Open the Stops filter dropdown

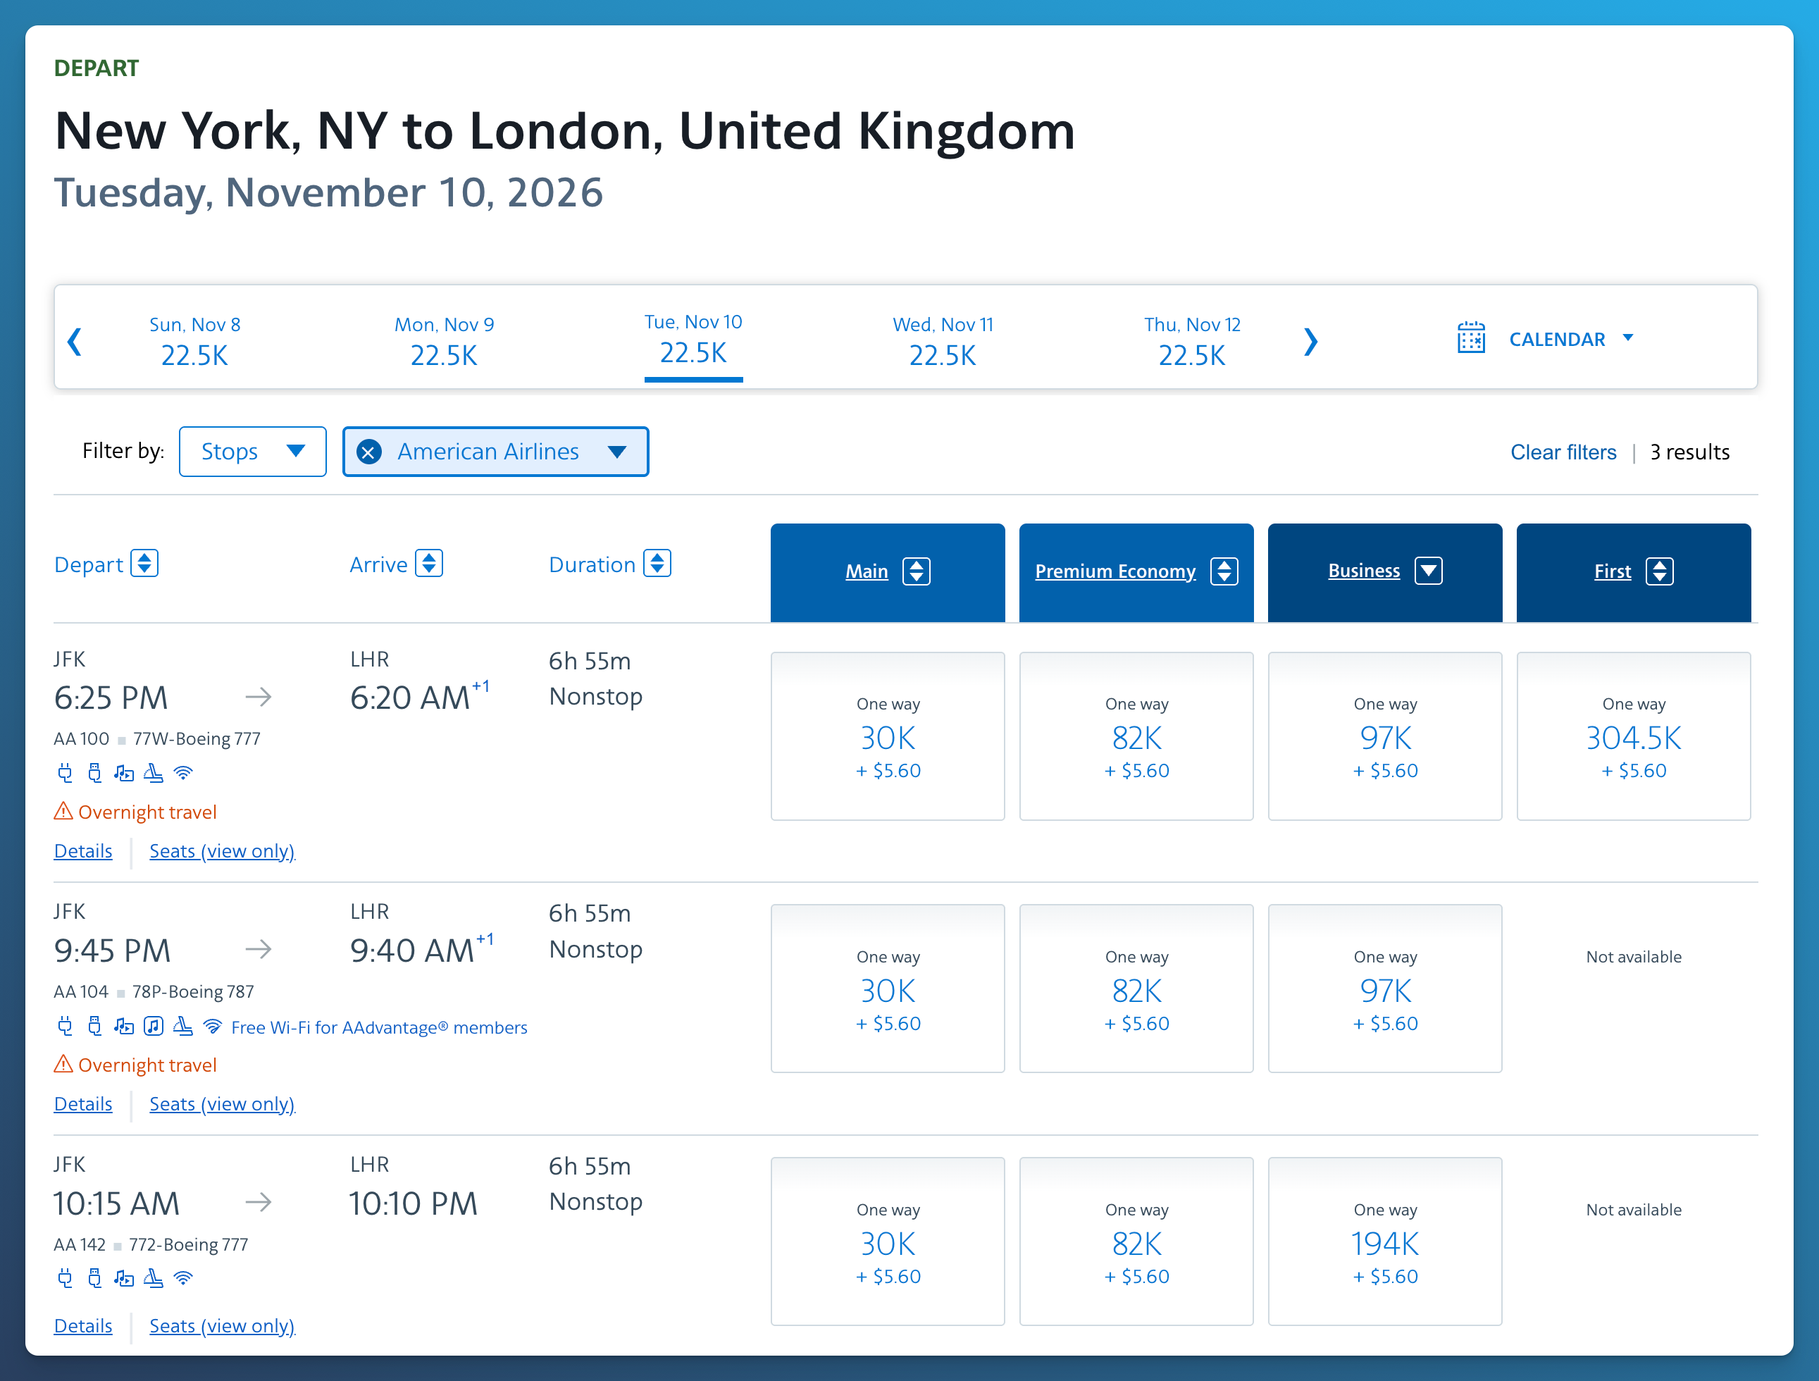click(252, 452)
